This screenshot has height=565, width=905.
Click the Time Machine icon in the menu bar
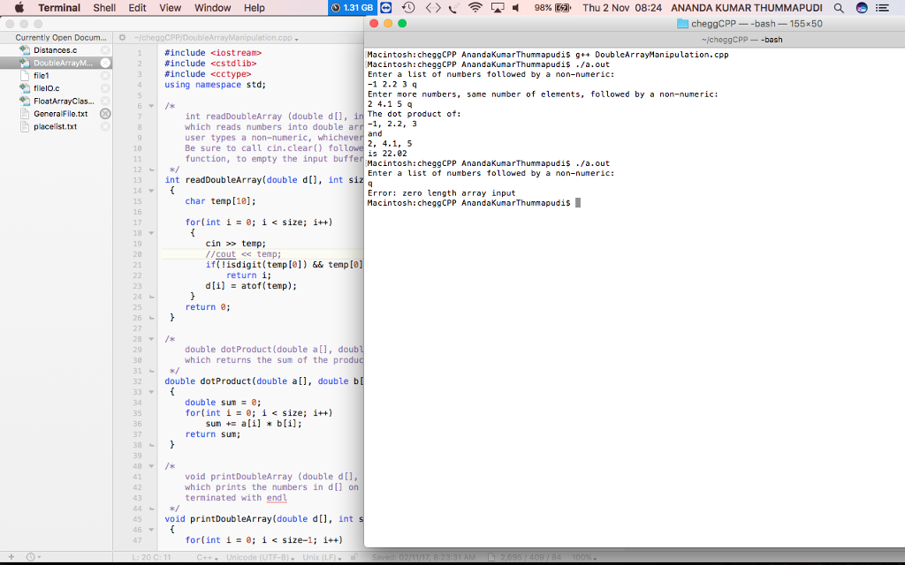(407, 8)
